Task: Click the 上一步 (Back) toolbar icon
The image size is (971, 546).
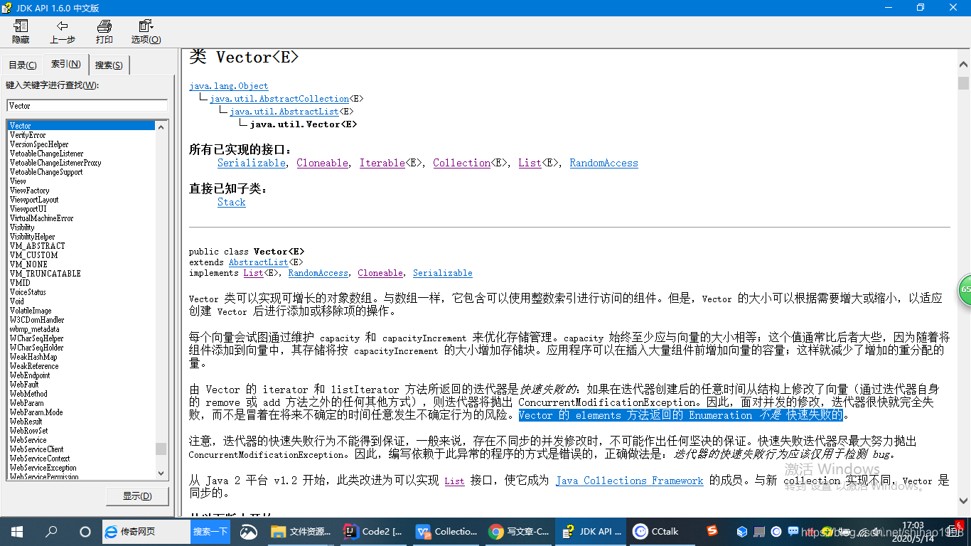Action: [63, 32]
